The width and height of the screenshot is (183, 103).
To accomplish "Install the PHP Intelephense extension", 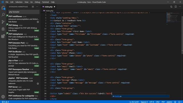I will pyautogui.click(x=37, y=39).
